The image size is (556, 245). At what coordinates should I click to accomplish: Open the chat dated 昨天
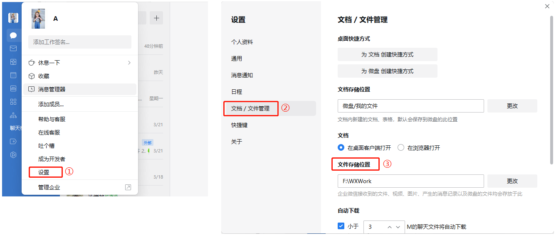pos(153,72)
